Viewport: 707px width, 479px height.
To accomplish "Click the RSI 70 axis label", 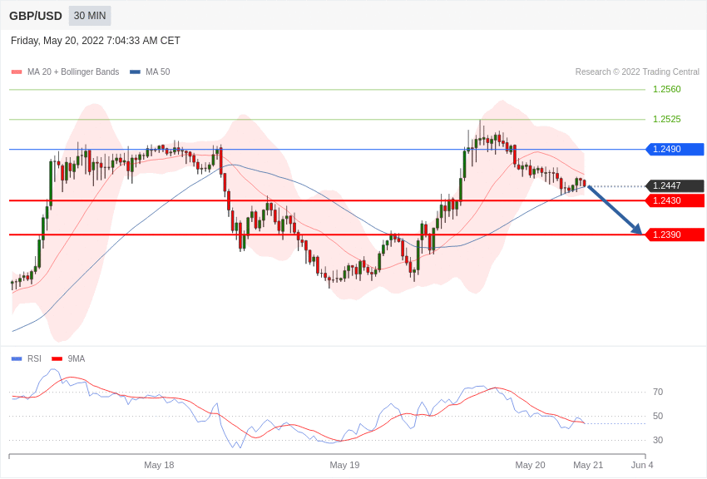I will pos(658,392).
